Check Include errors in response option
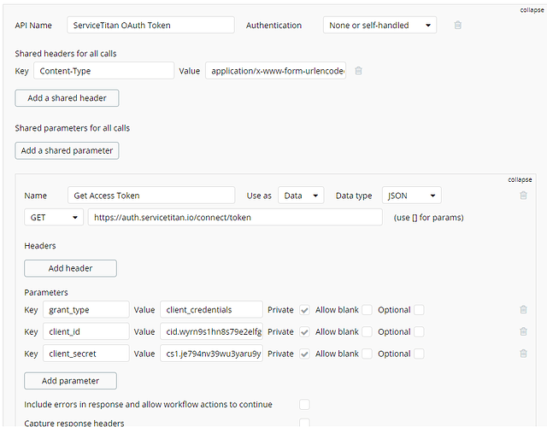Image resolution: width=547 pixels, height=427 pixels. coord(304,404)
